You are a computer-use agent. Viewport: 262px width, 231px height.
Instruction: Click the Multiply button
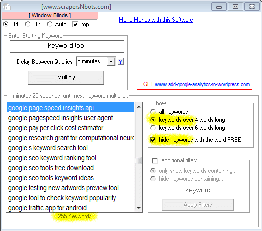pyautogui.click(x=66, y=77)
